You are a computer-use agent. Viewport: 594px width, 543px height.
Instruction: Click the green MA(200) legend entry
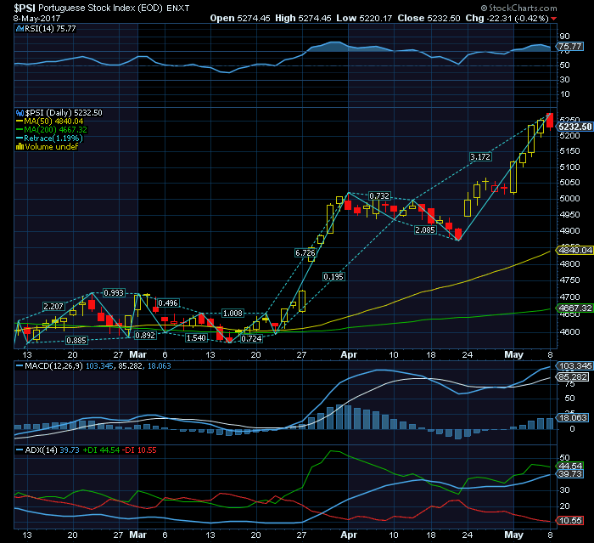(53, 129)
